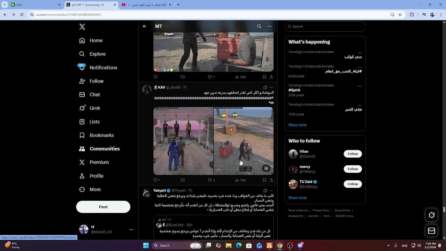This screenshot has height=251, width=446.
Task: Switch to the Kick browser tab
Action: [x=36, y=5]
